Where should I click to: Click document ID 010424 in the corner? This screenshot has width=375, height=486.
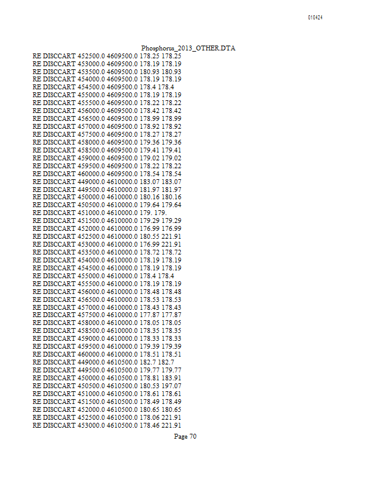point(316,18)
